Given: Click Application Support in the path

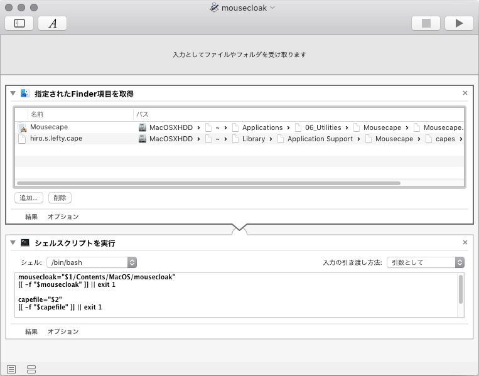Looking at the screenshot, I should (320, 139).
